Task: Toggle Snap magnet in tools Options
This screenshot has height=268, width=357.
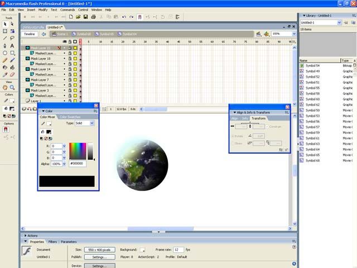Action: [x=6, y=130]
